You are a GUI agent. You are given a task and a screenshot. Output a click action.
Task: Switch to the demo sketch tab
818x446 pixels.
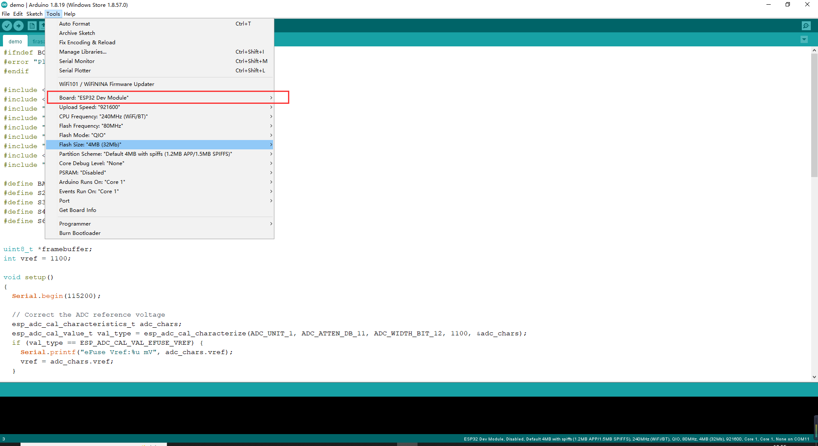click(x=15, y=41)
